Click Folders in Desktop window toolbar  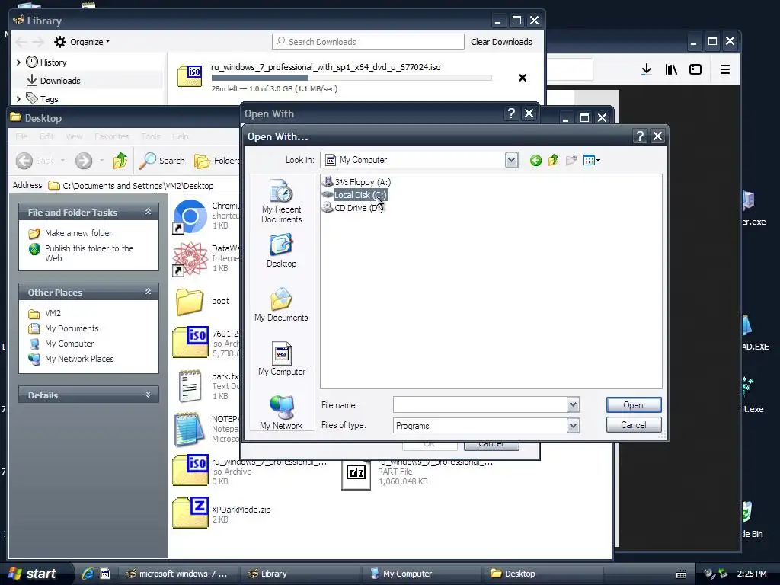pyautogui.click(x=217, y=160)
